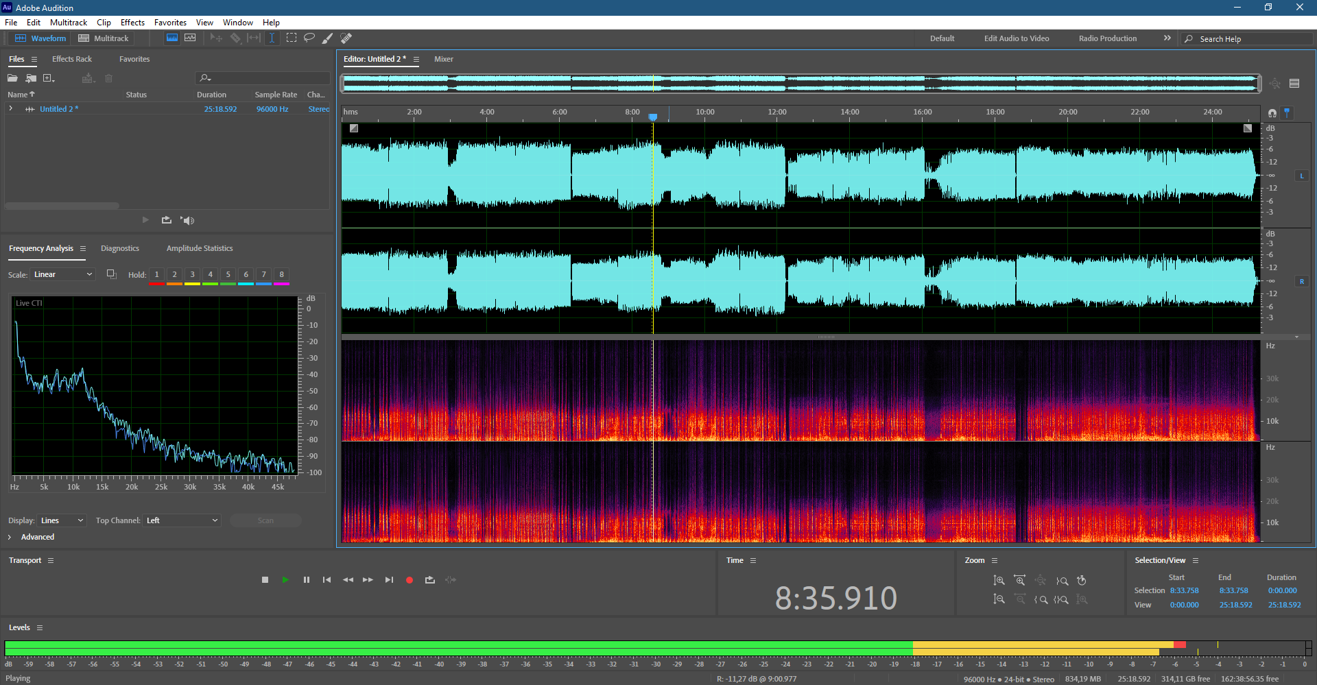Choose the Spot Healing Brush tool
The width and height of the screenshot is (1317, 685).
[346, 38]
